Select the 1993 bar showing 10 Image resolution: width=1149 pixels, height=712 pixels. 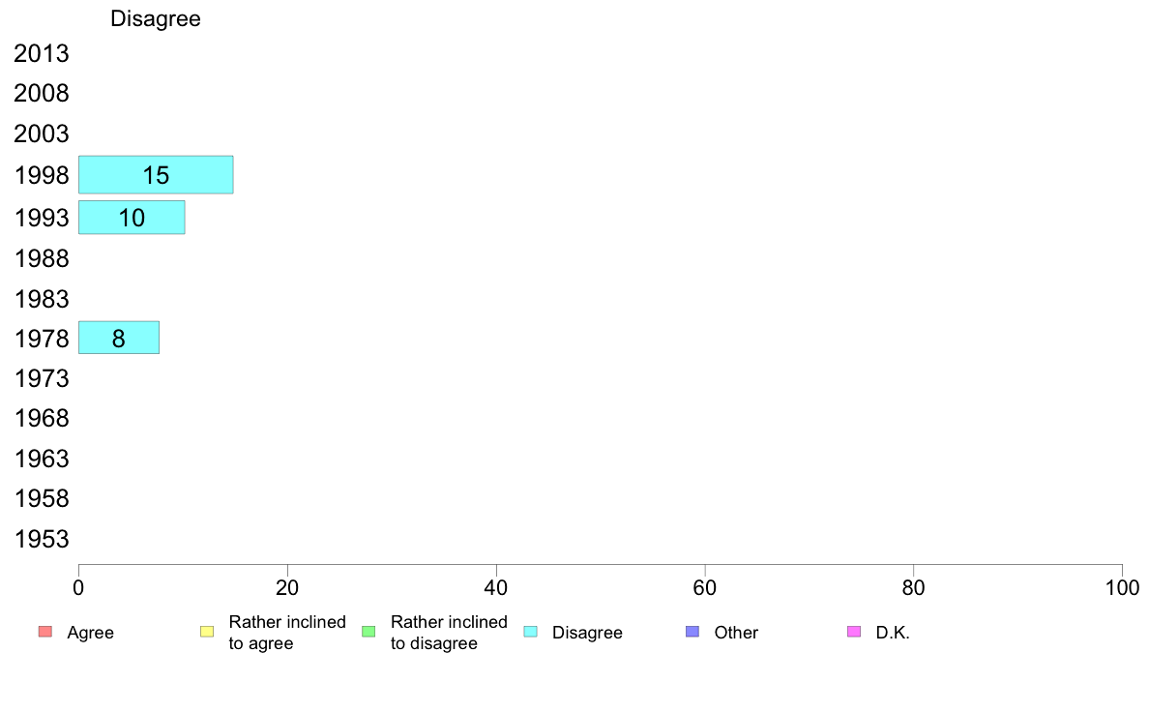pyautogui.click(x=132, y=217)
